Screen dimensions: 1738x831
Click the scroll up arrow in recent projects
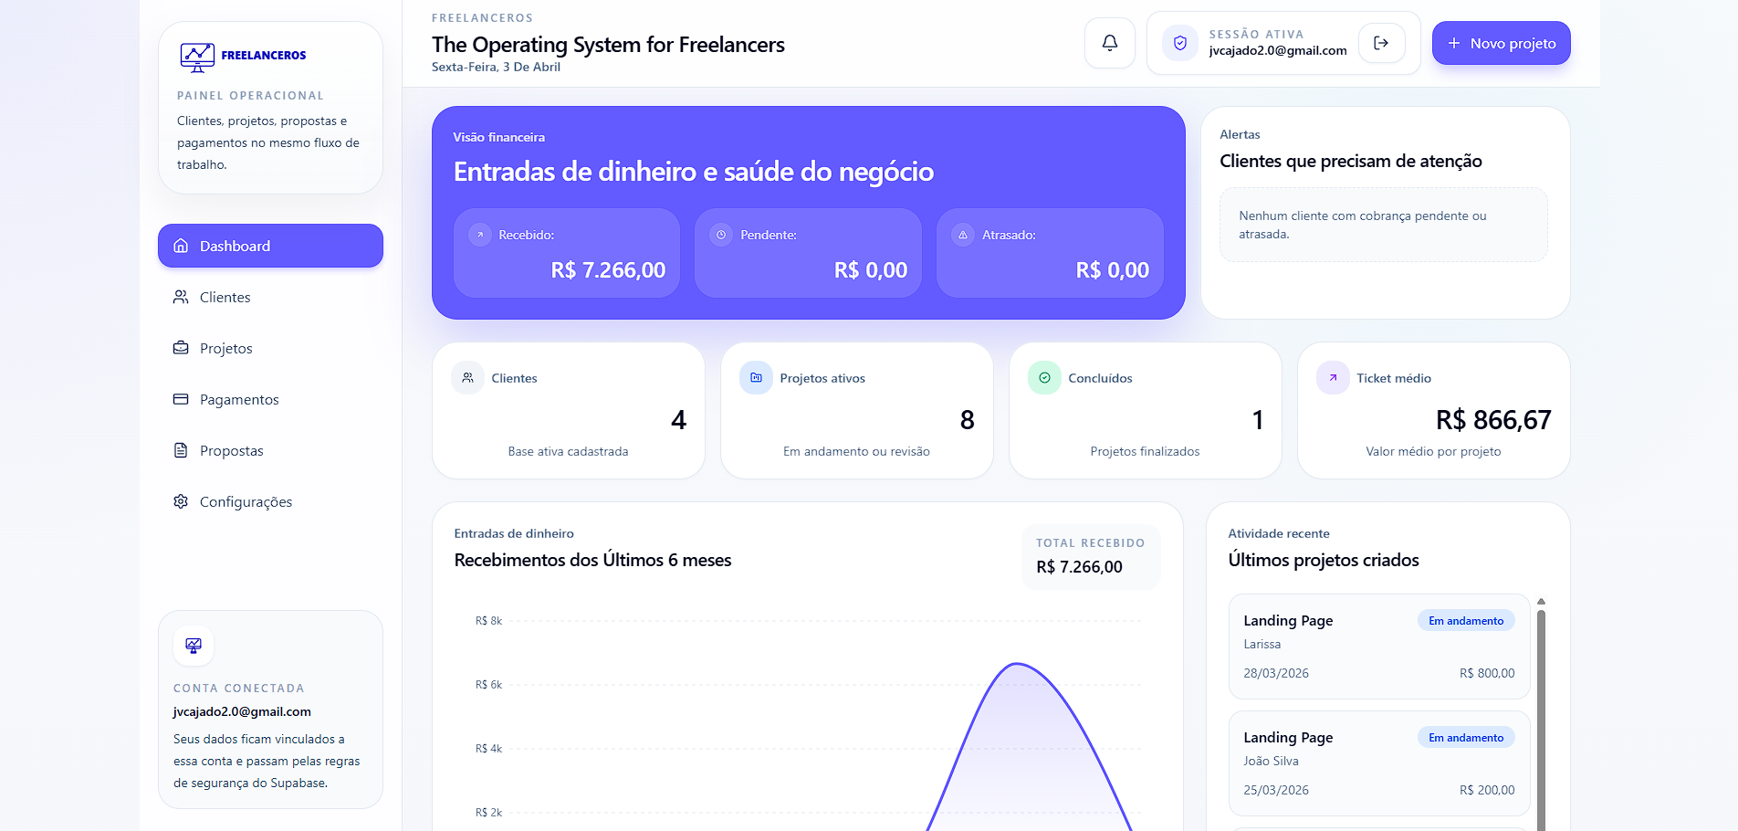pos(1541,602)
